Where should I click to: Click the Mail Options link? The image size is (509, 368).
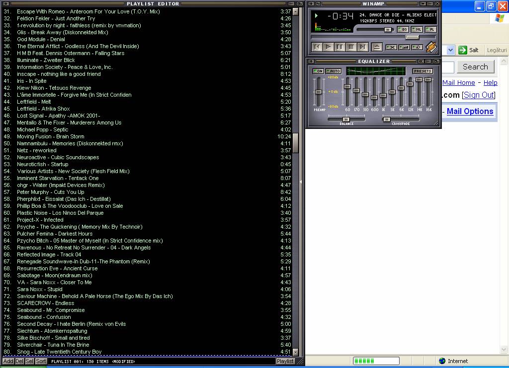pos(470,112)
